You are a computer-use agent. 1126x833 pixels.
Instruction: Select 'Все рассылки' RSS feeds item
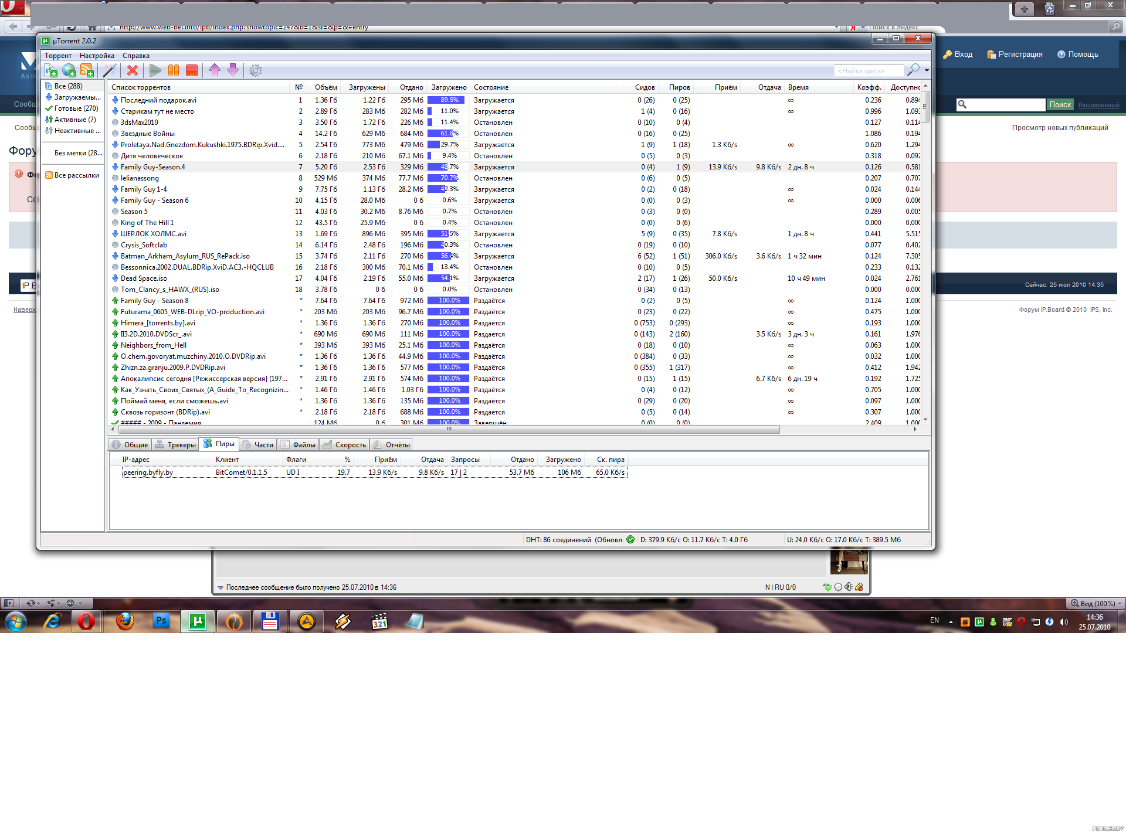[72, 175]
